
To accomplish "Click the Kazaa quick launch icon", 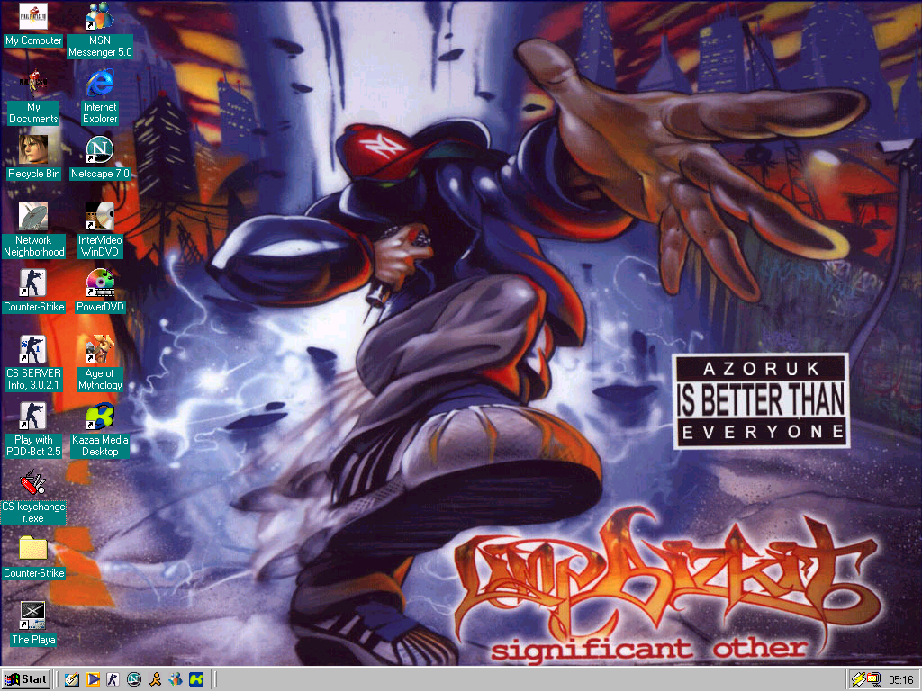I will pyautogui.click(x=196, y=679).
